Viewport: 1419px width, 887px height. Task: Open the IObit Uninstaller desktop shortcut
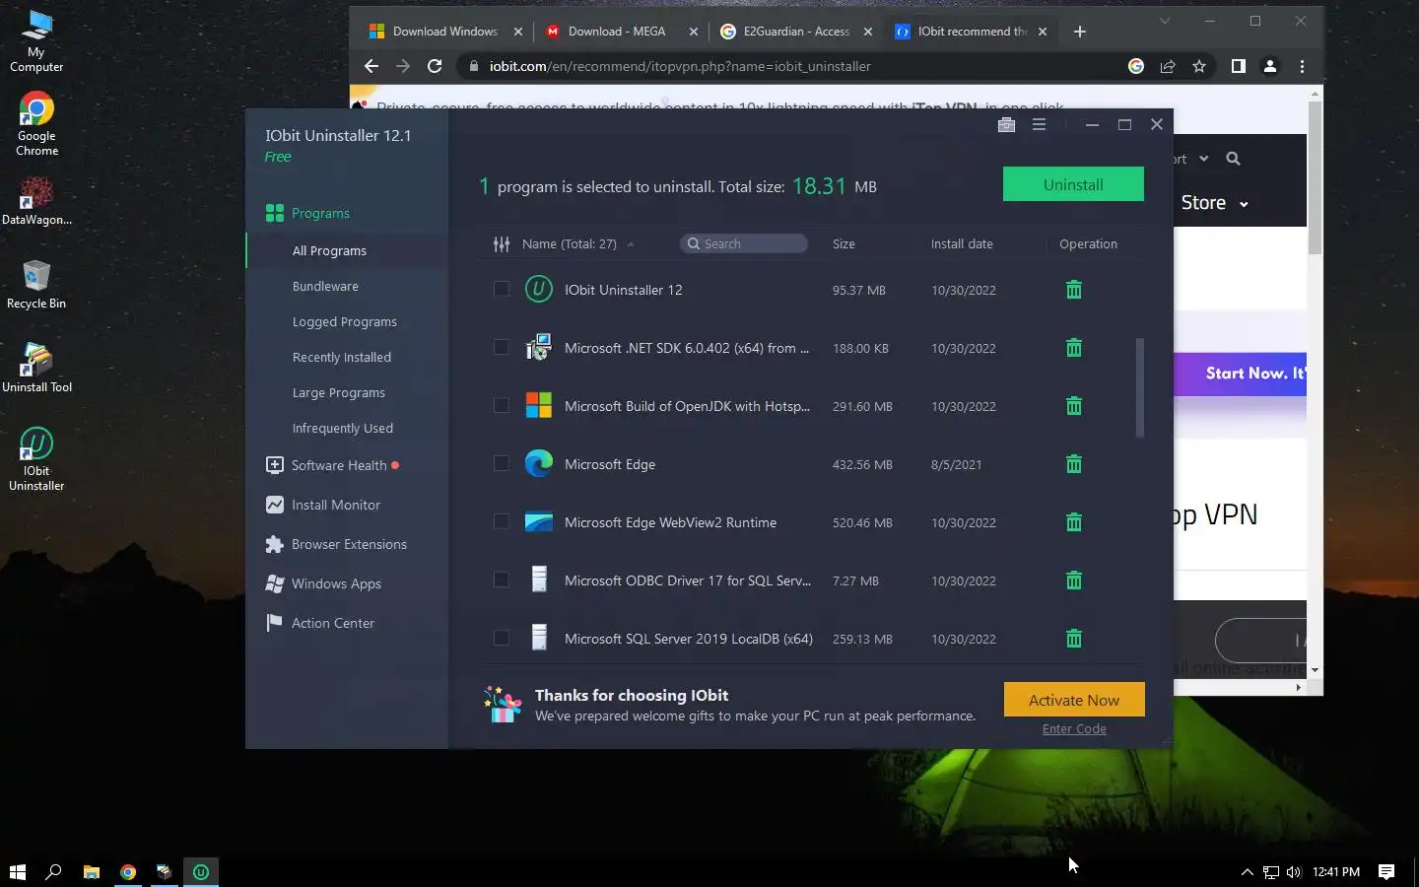tap(36, 459)
